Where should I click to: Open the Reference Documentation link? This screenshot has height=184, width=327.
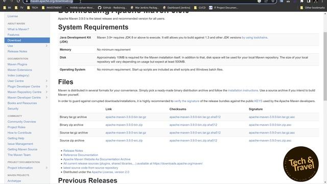pos(81,155)
